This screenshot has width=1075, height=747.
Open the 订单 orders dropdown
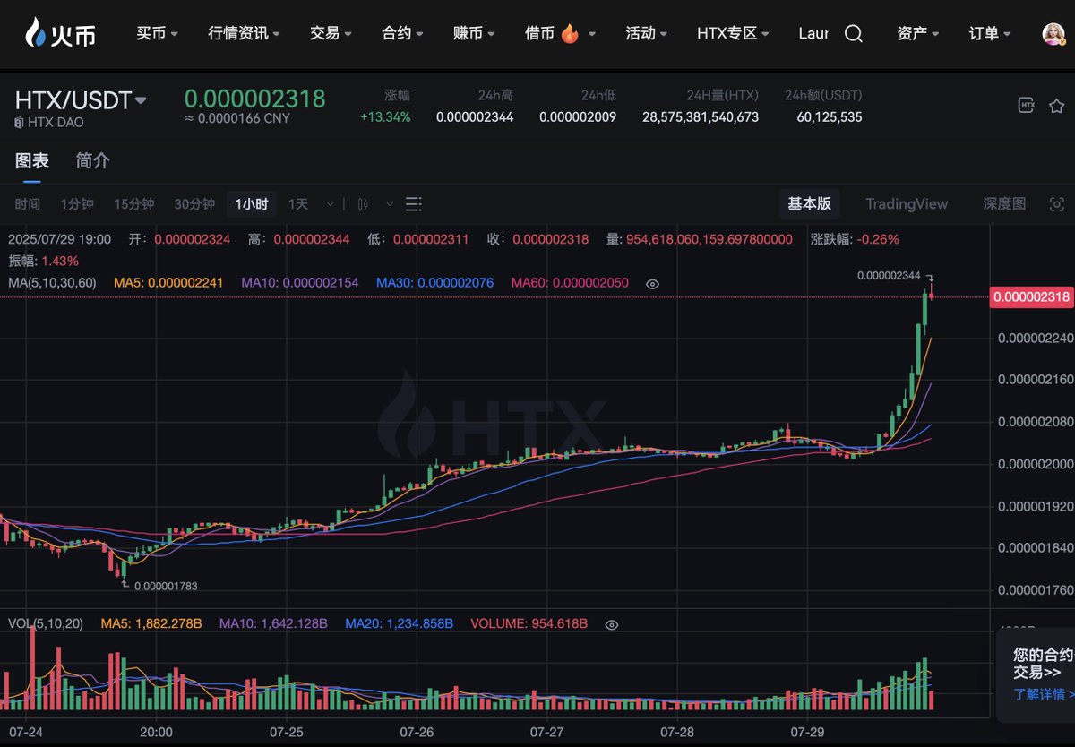tap(990, 33)
